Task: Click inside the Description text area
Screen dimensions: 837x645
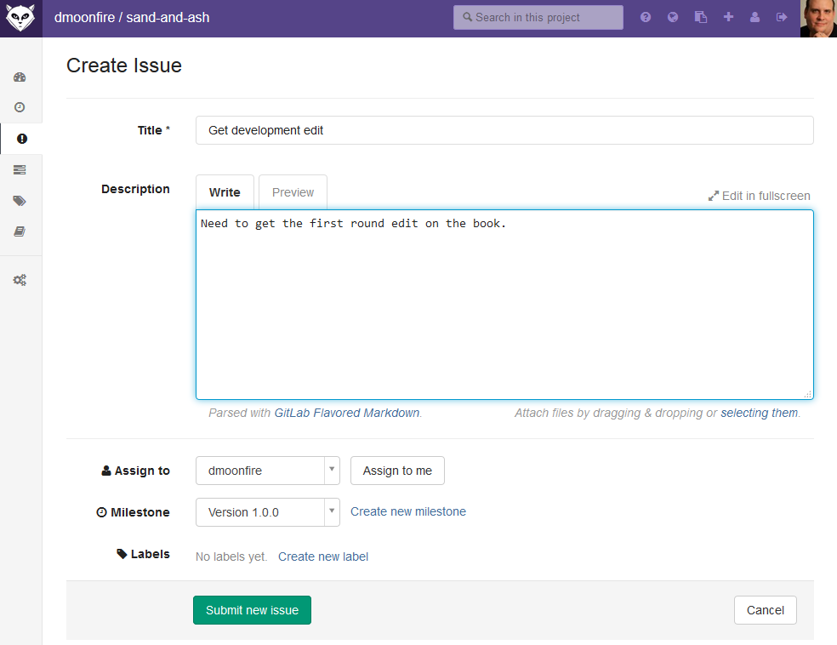Action: click(x=504, y=305)
